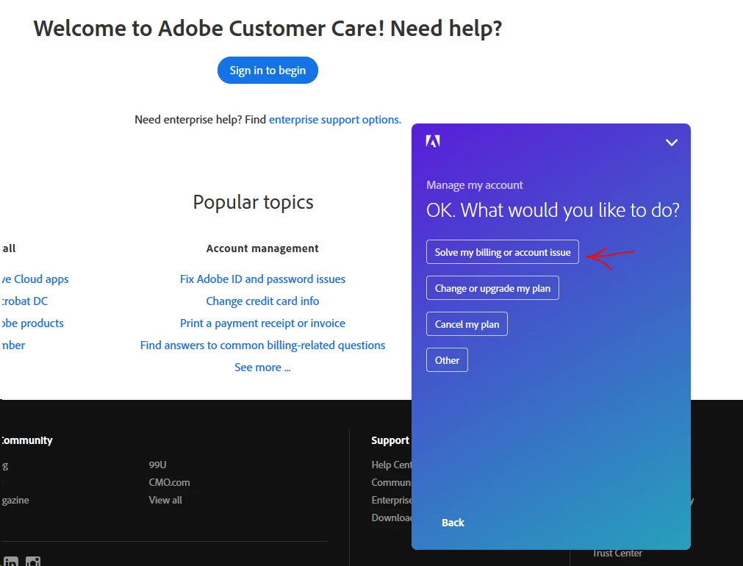The image size is (743, 566).
Task: Click See more under Account management
Action: (x=262, y=368)
